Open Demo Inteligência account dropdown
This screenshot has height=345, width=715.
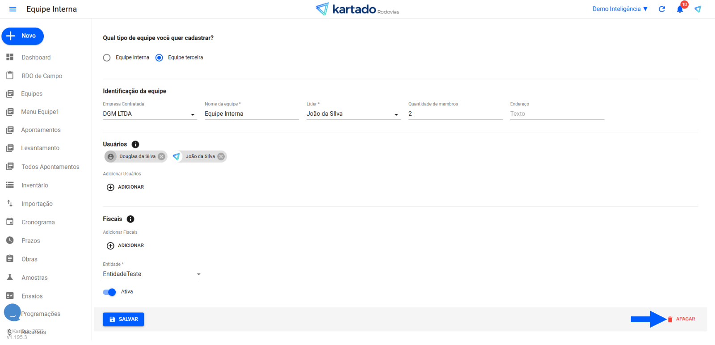(x=619, y=9)
